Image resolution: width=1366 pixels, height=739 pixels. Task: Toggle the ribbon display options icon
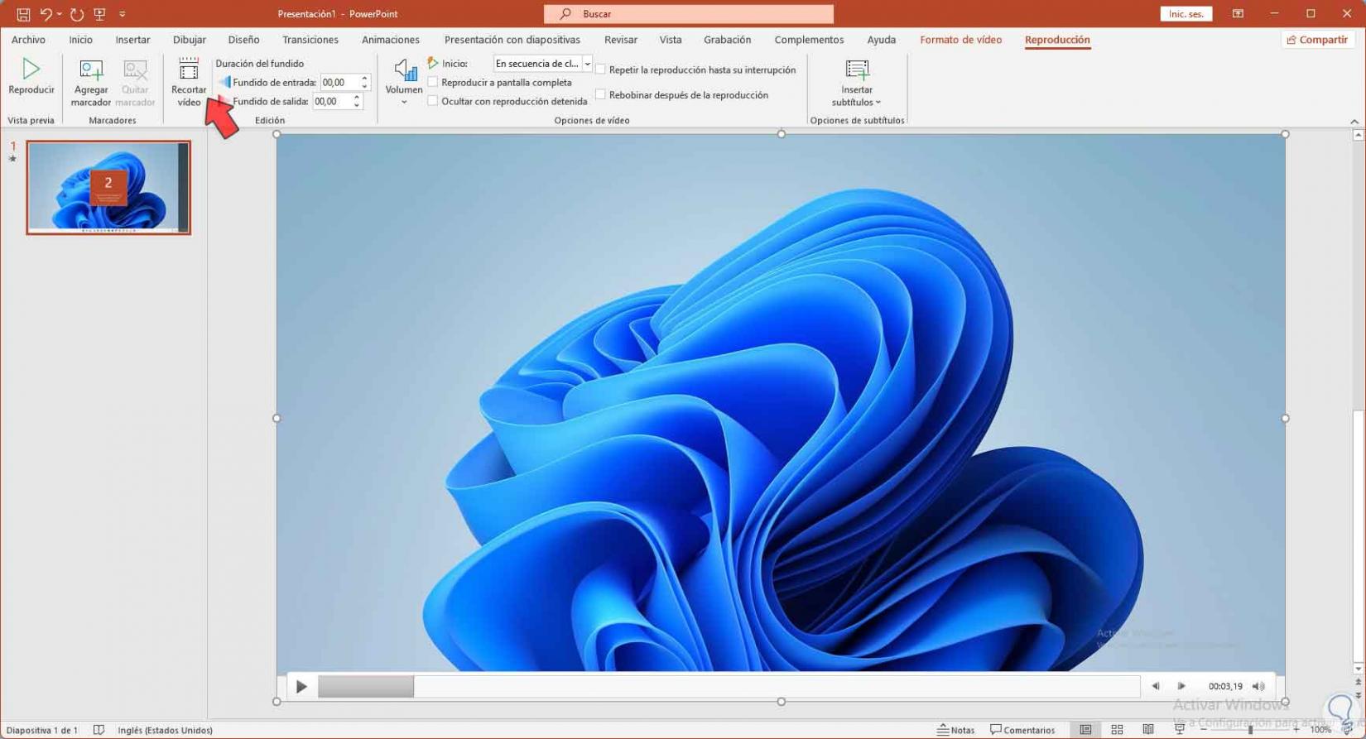pyautogui.click(x=1238, y=14)
